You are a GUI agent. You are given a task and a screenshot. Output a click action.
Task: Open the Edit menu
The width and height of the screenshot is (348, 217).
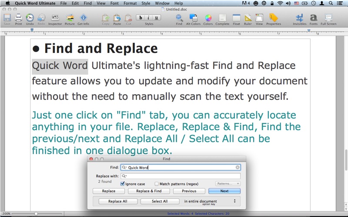pos(75,3)
